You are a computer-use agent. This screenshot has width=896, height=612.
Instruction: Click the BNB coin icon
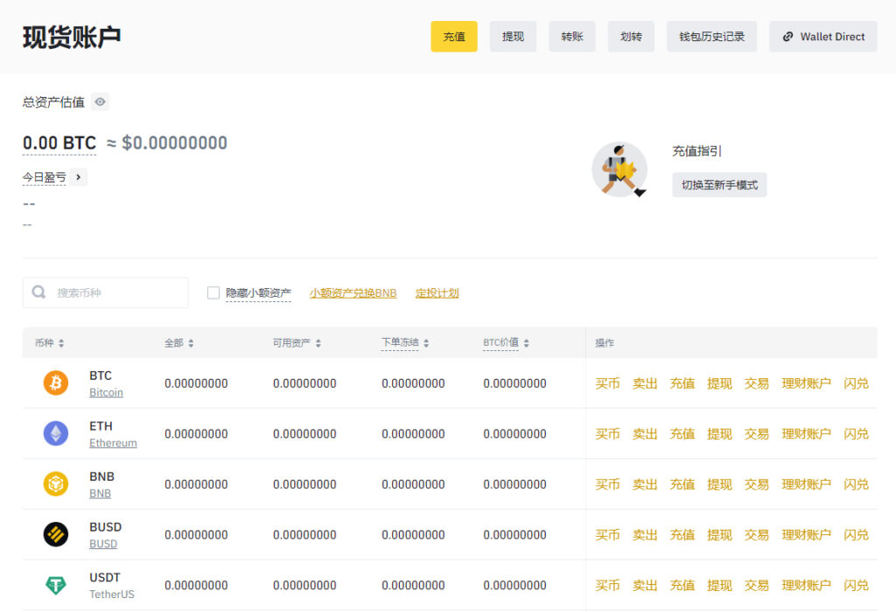click(56, 484)
